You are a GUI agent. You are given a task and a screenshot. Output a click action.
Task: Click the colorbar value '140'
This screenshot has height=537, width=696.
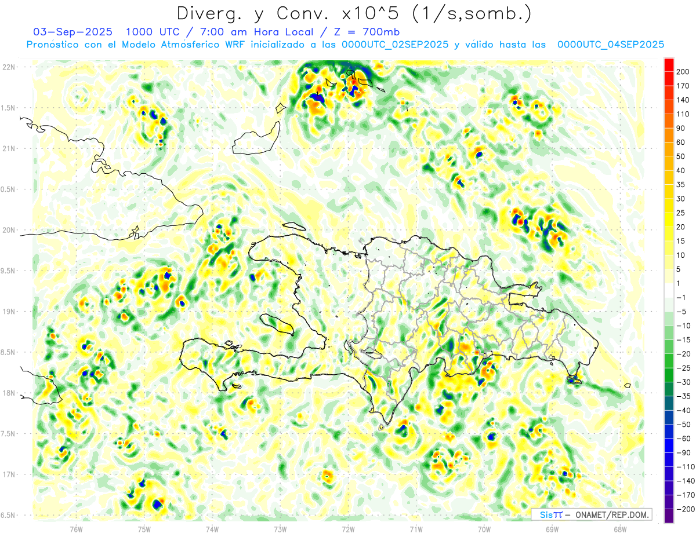click(683, 100)
